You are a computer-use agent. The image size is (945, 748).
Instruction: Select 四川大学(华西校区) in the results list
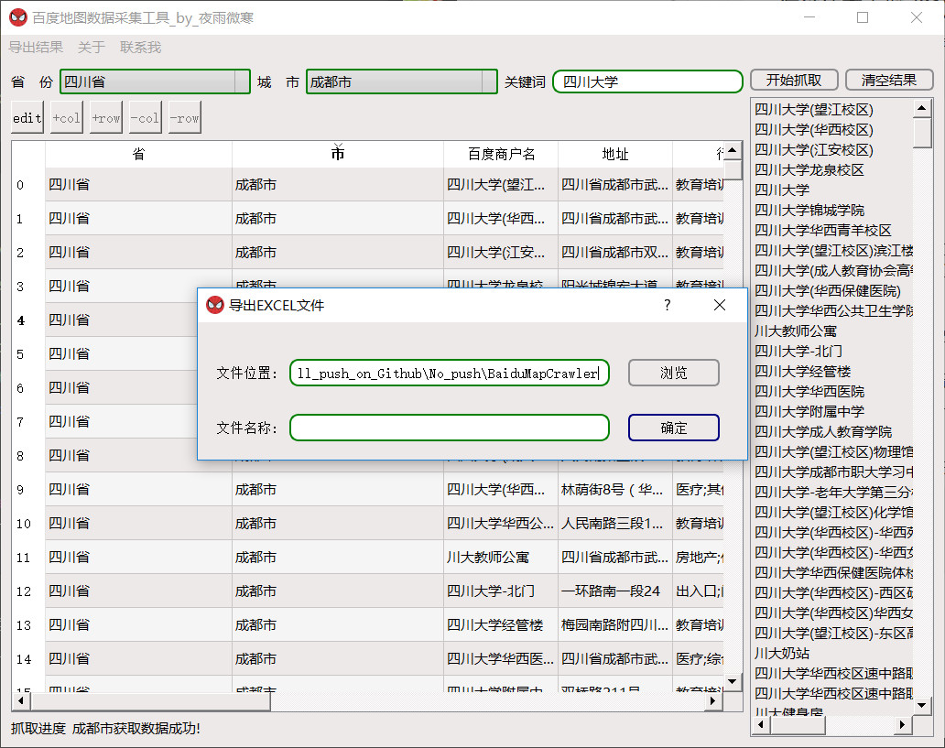click(833, 130)
